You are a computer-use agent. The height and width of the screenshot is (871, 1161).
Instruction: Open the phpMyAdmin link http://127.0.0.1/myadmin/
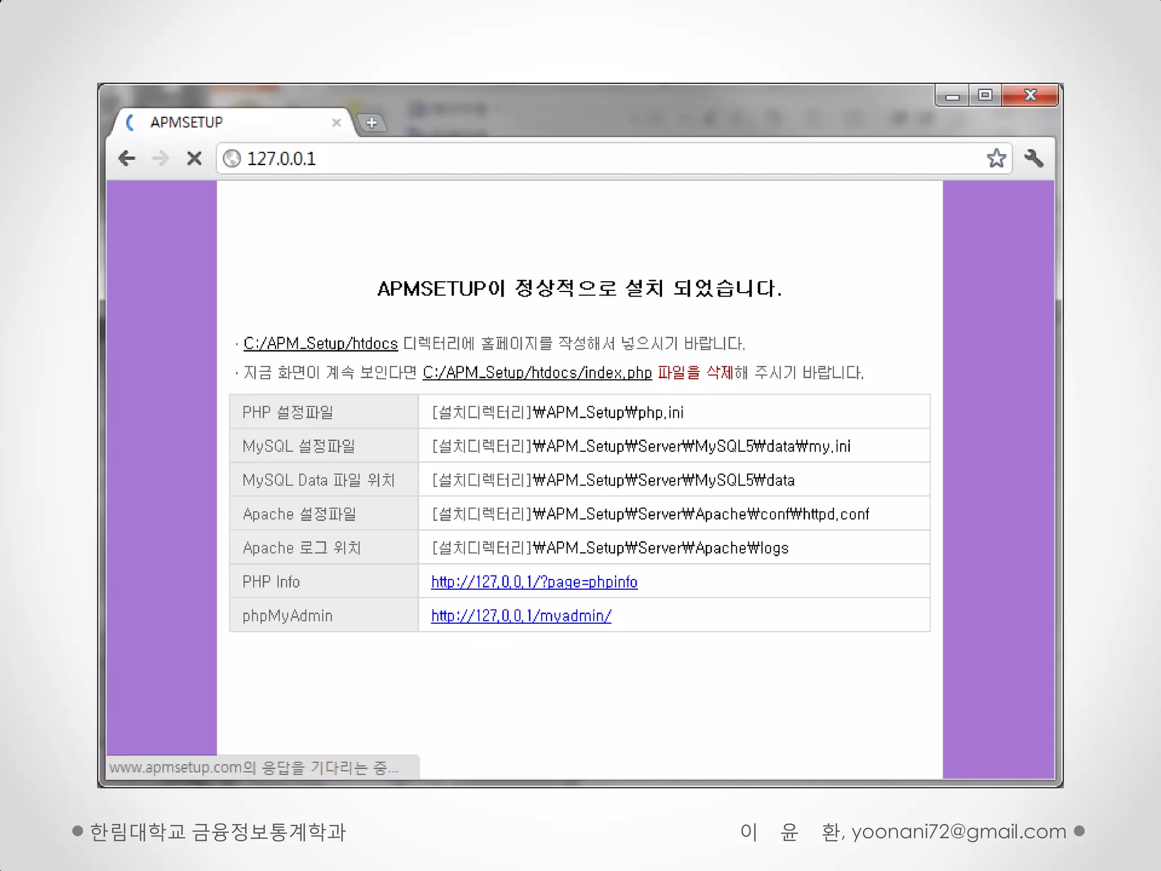(521, 616)
